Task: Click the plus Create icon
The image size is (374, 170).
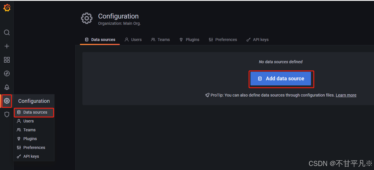Action: [7, 46]
